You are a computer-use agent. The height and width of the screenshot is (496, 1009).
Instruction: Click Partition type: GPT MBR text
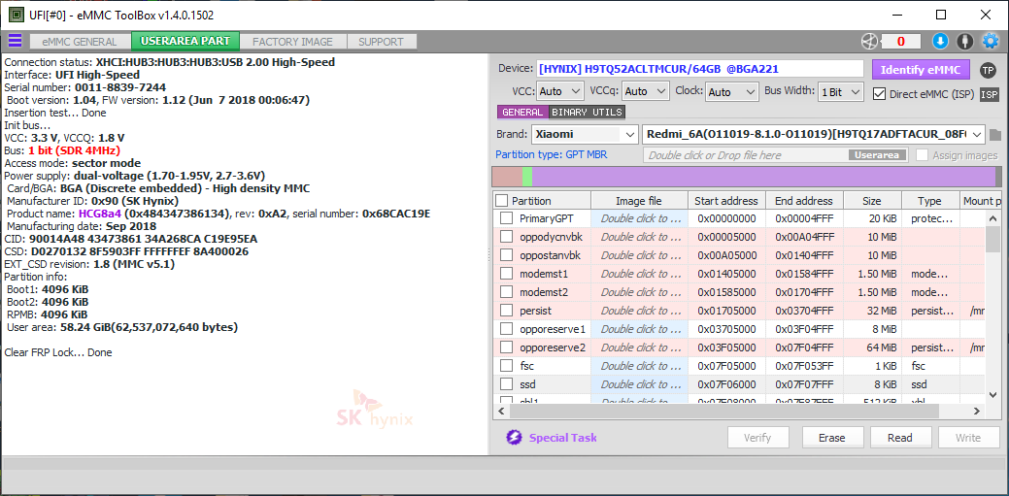(x=551, y=155)
